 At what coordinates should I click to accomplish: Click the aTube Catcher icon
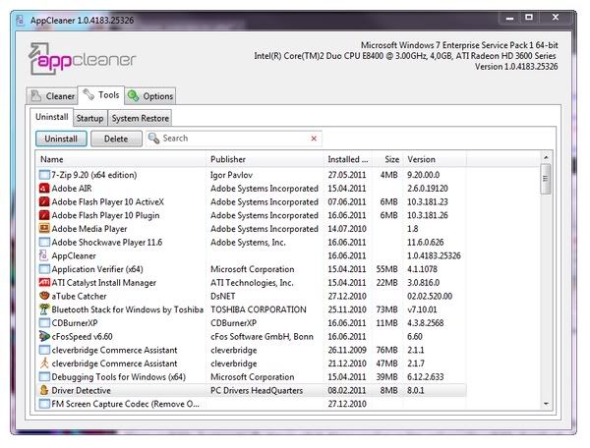click(44, 296)
